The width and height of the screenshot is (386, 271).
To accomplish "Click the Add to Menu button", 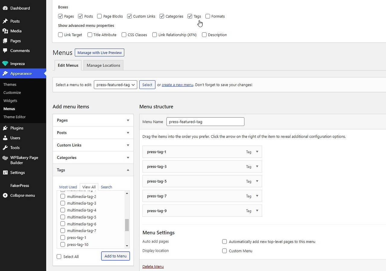I will [115, 256].
